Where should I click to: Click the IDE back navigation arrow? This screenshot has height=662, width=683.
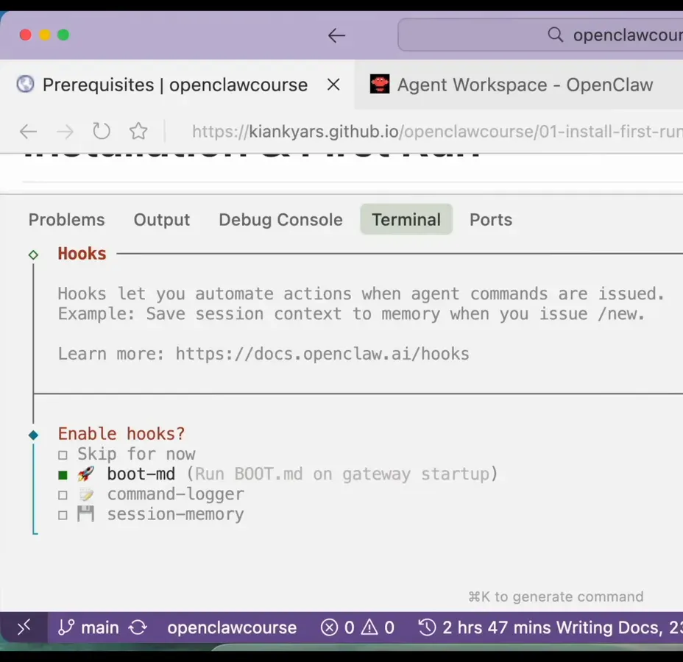(336, 35)
